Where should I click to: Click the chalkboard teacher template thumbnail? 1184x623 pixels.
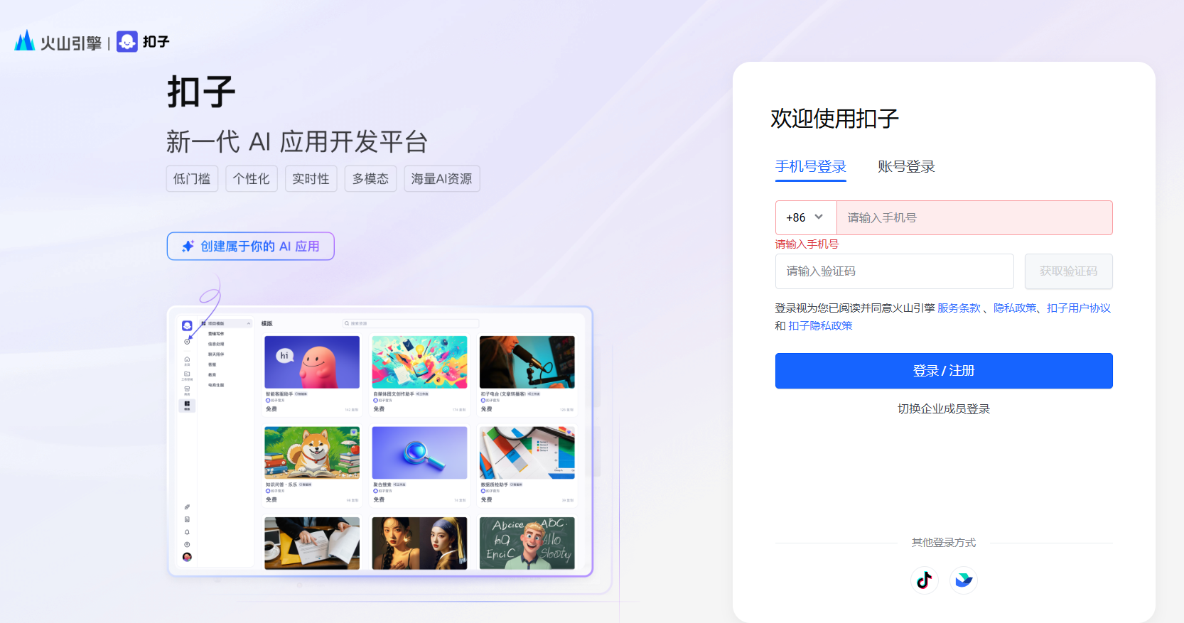coord(527,543)
